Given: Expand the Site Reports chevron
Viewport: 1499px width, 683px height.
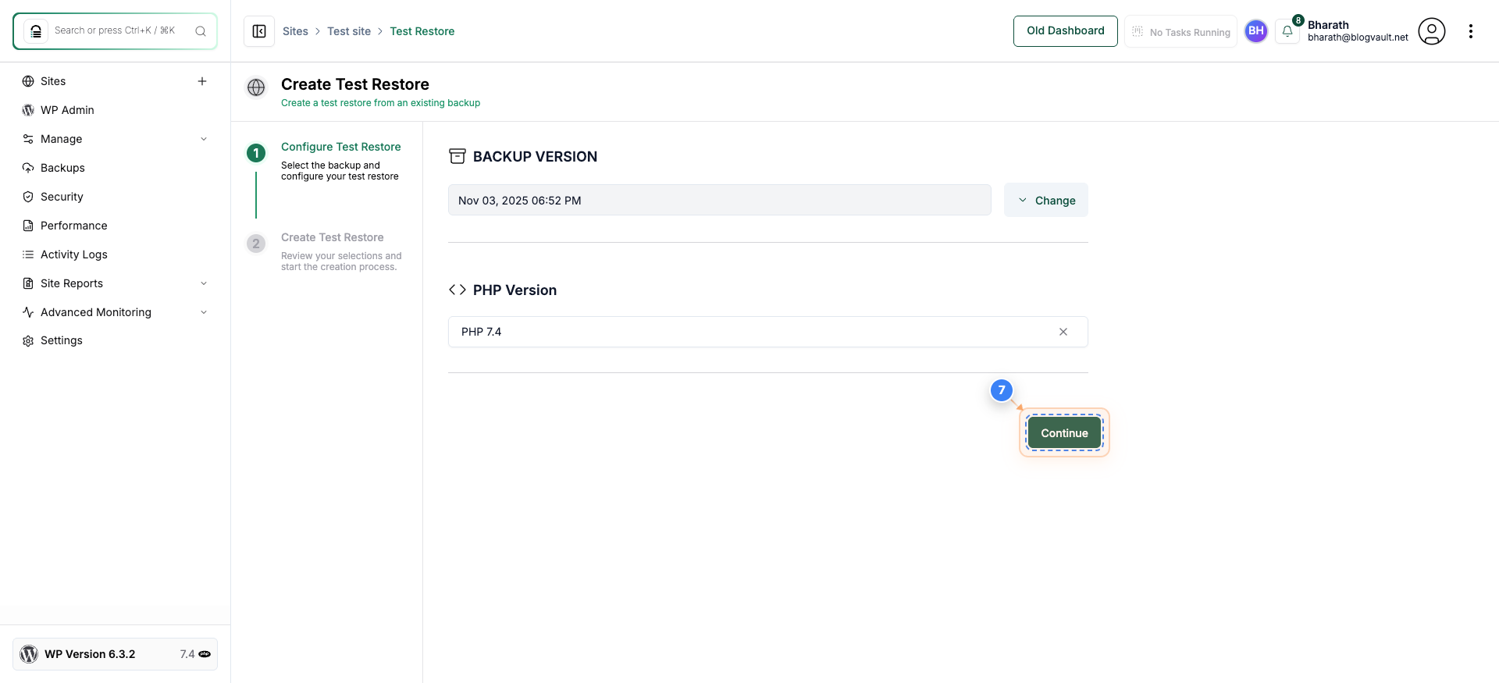Looking at the screenshot, I should pos(204,283).
